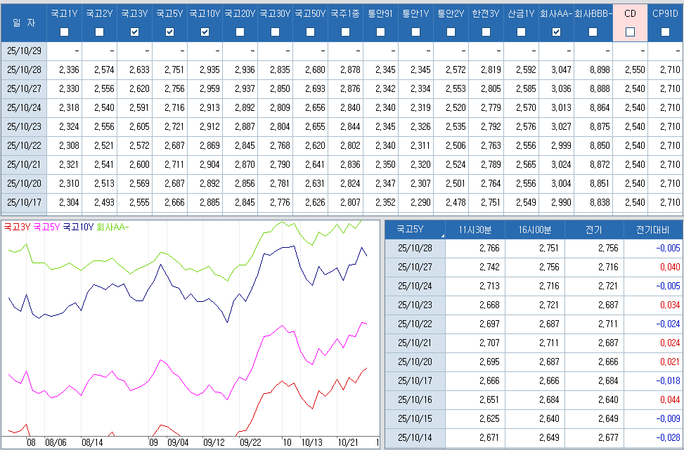Click the 10/13 marker on chart axis

(x=311, y=443)
